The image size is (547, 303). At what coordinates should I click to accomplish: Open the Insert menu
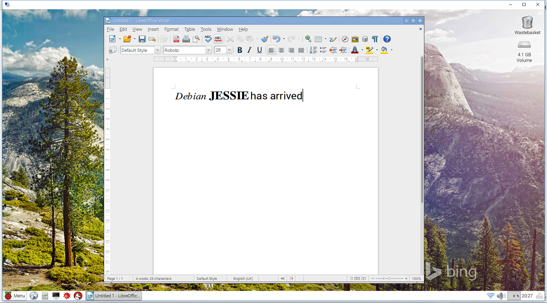[x=153, y=29]
